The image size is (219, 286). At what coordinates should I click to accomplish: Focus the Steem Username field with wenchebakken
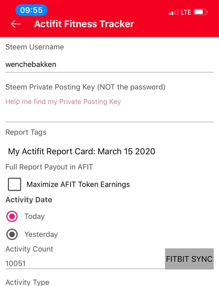click(109, 65)
